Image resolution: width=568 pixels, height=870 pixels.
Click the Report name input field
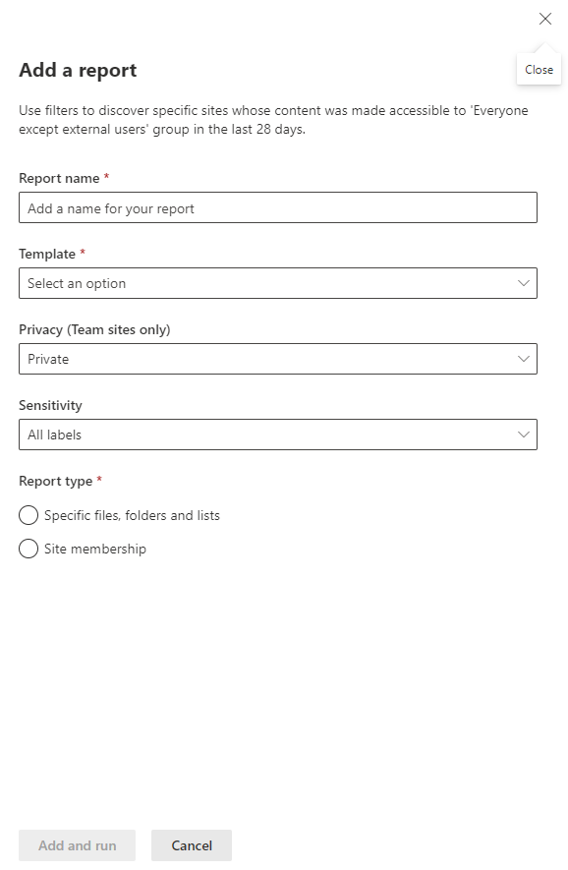tap(278, 207)
